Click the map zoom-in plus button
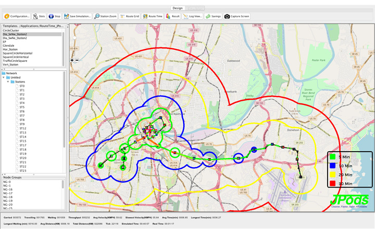 pyautogui.click(x=72, y=60)
